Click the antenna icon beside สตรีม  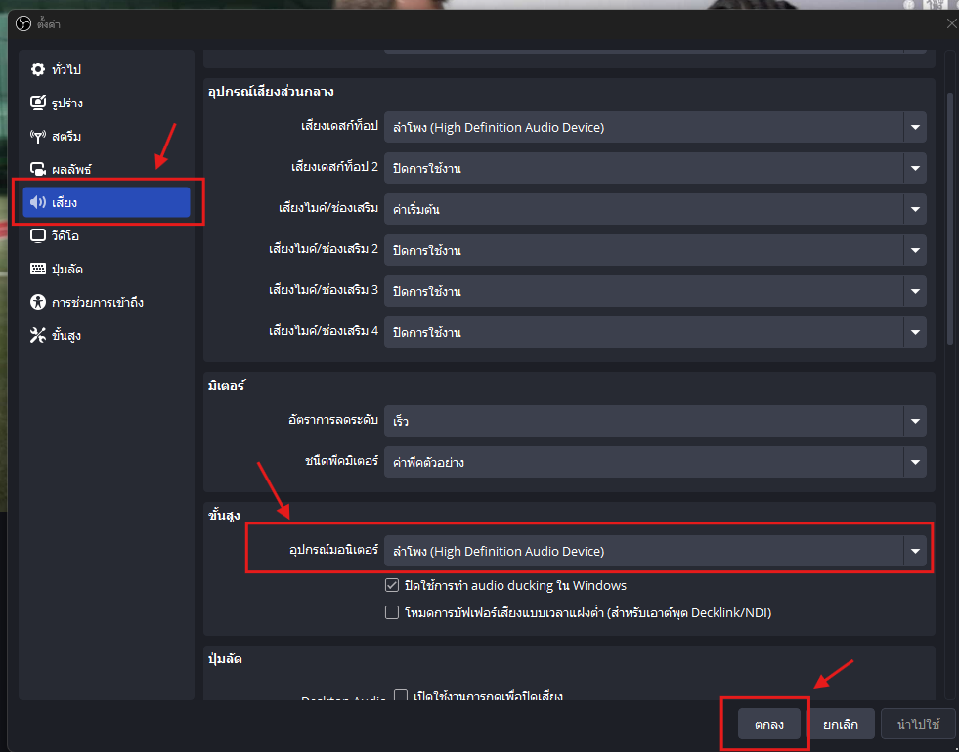[x=38, y=136]
